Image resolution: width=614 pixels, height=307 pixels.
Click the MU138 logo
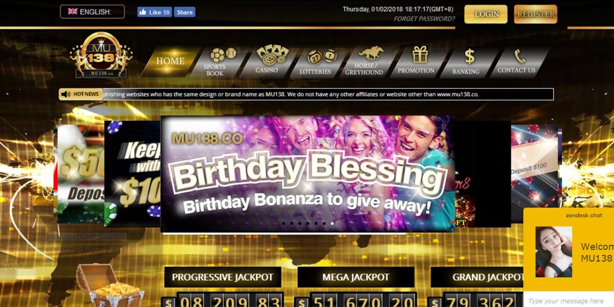pos(101,55)
